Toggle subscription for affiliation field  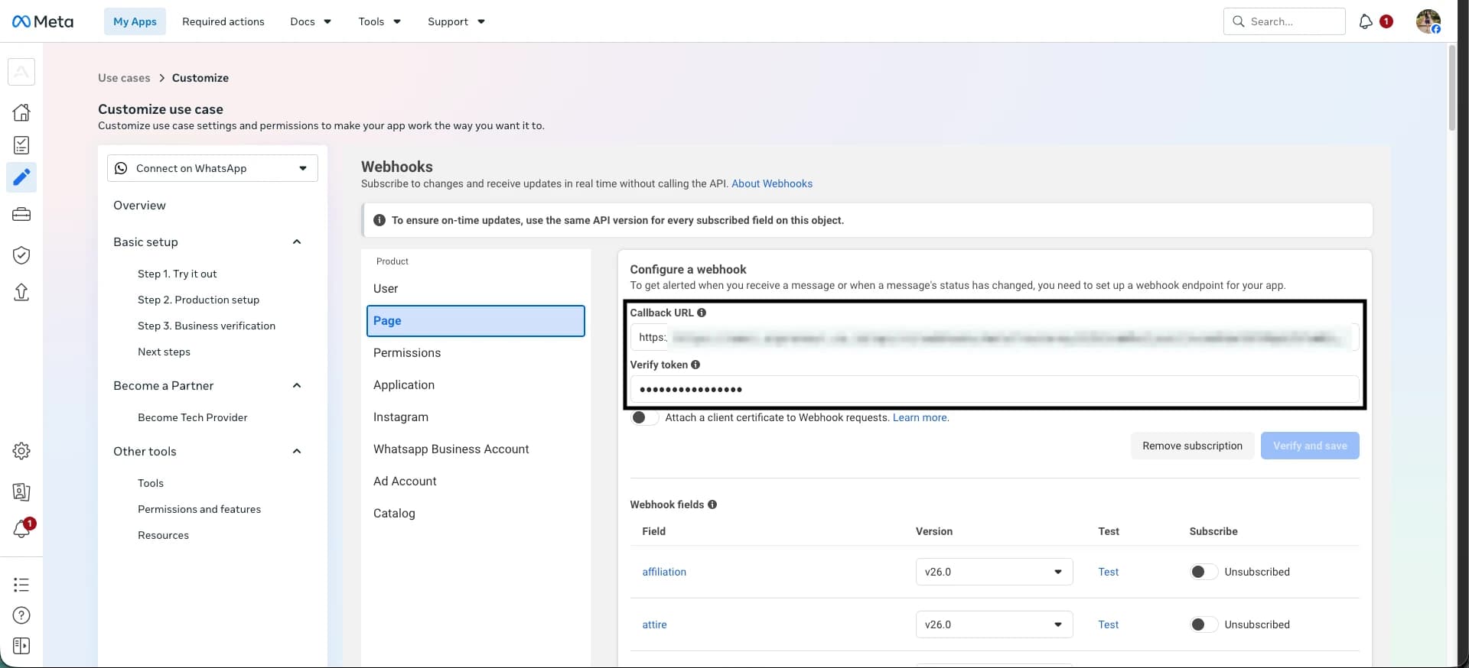click(1204, 572)
